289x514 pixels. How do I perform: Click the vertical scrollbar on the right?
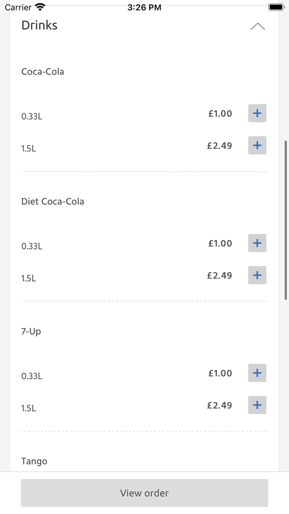click(x=286, y=220)
